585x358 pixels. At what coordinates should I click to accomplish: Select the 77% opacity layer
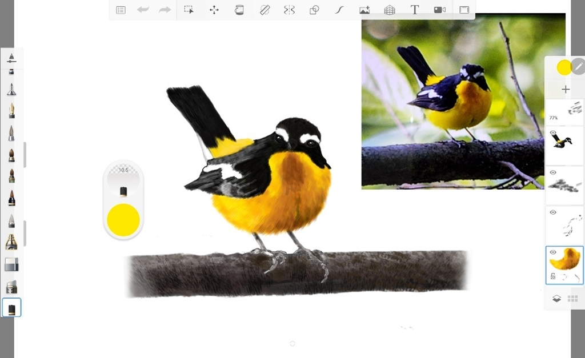(564, 111)
